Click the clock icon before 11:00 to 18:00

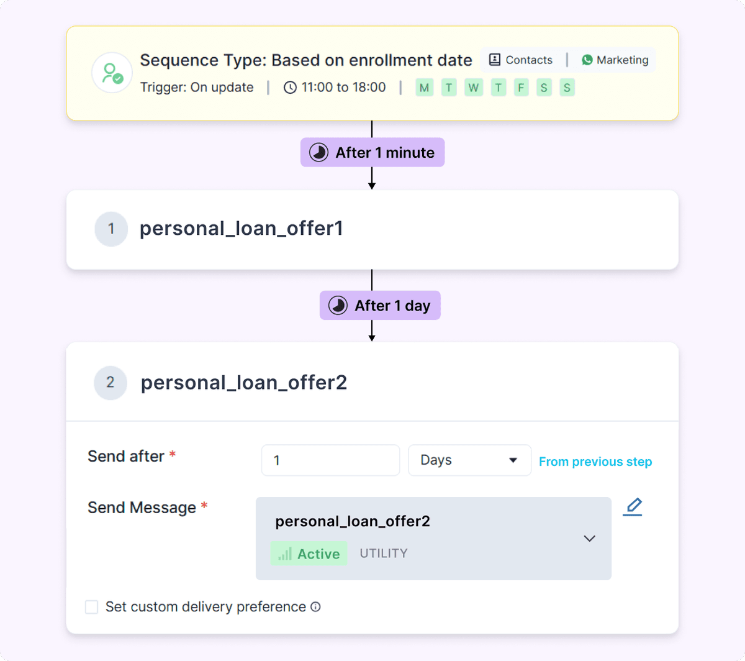pyautogui.click(x=289, y=88)
